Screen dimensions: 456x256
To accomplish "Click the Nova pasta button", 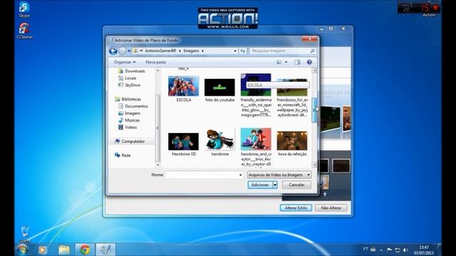I will (x=155, y=62).
